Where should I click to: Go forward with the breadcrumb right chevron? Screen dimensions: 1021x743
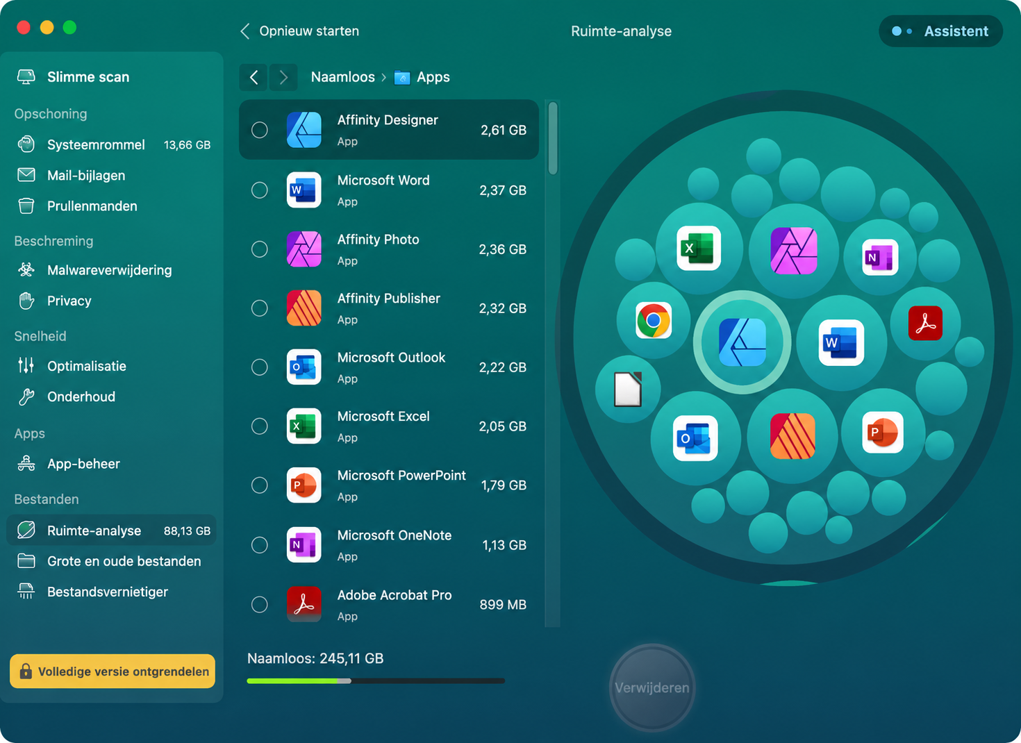click(x=283, y=77)
